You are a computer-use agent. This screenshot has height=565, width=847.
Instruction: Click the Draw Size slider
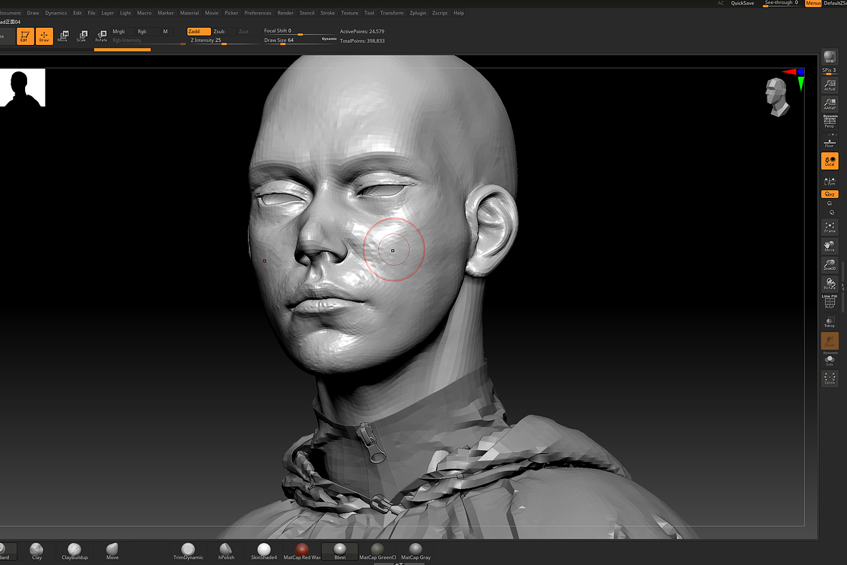coord(292,40)
